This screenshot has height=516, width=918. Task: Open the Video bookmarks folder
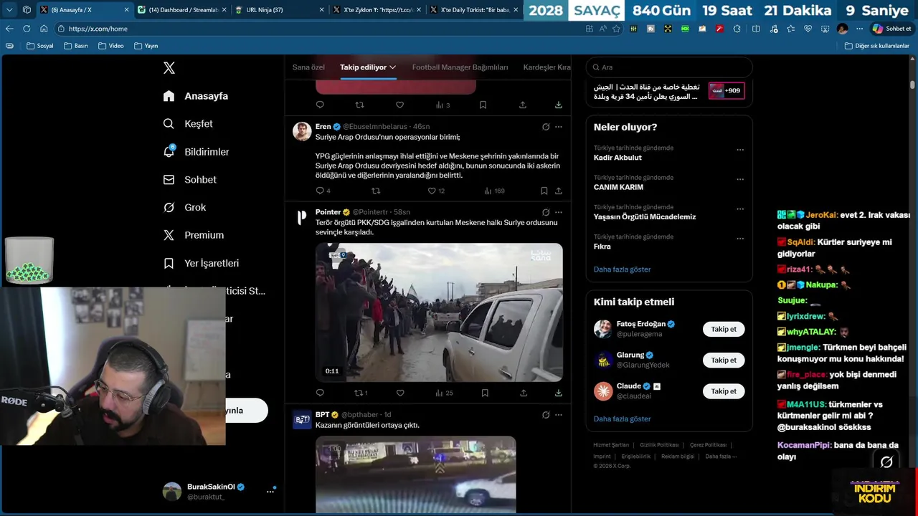click(111, 46)
